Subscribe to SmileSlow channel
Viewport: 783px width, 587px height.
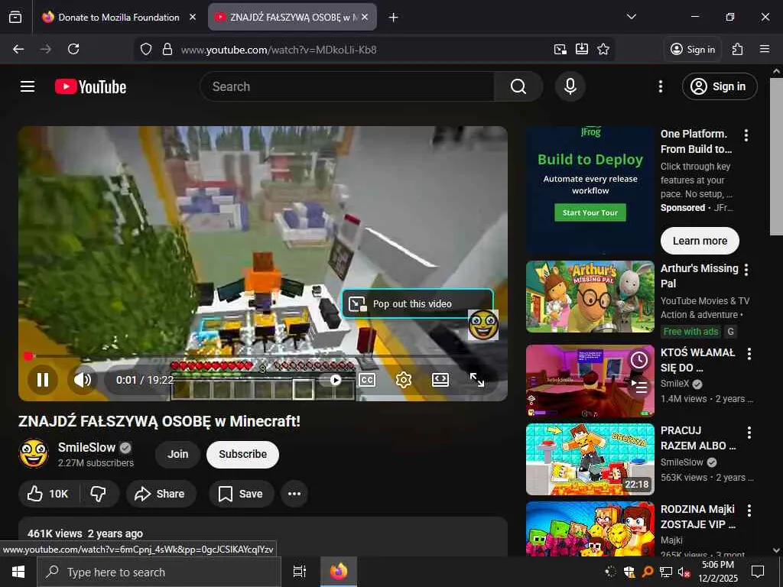point(242,454)
